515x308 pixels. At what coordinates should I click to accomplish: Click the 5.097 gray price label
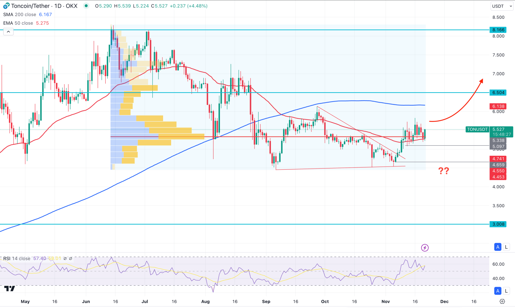(498, 146)
